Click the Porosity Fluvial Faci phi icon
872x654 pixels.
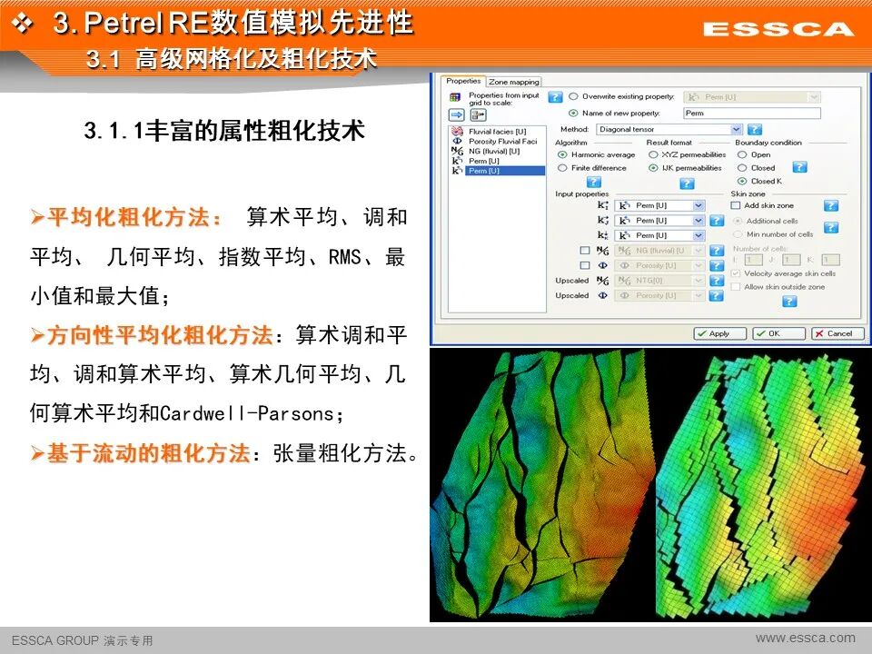tap(457, 142)
